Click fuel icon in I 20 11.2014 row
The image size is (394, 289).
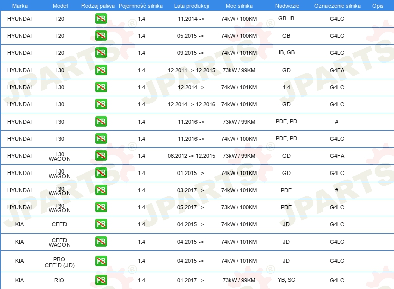coord(101,19)
